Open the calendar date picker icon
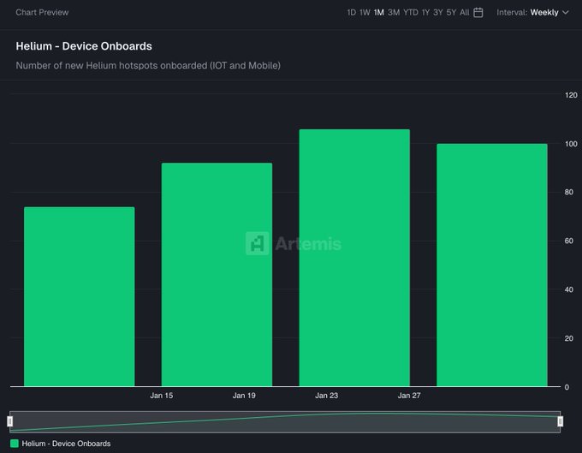582x453 pixels. [x=478, y=13]
